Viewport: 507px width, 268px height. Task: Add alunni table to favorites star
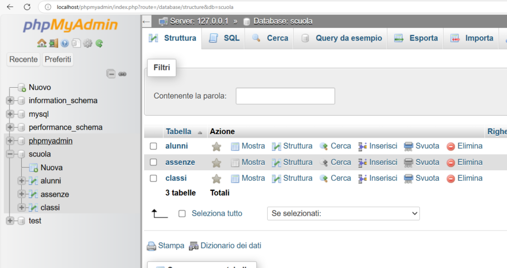(217, 146)
